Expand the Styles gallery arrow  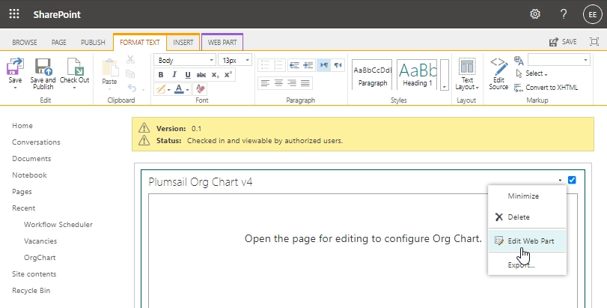tap(445, 75)
